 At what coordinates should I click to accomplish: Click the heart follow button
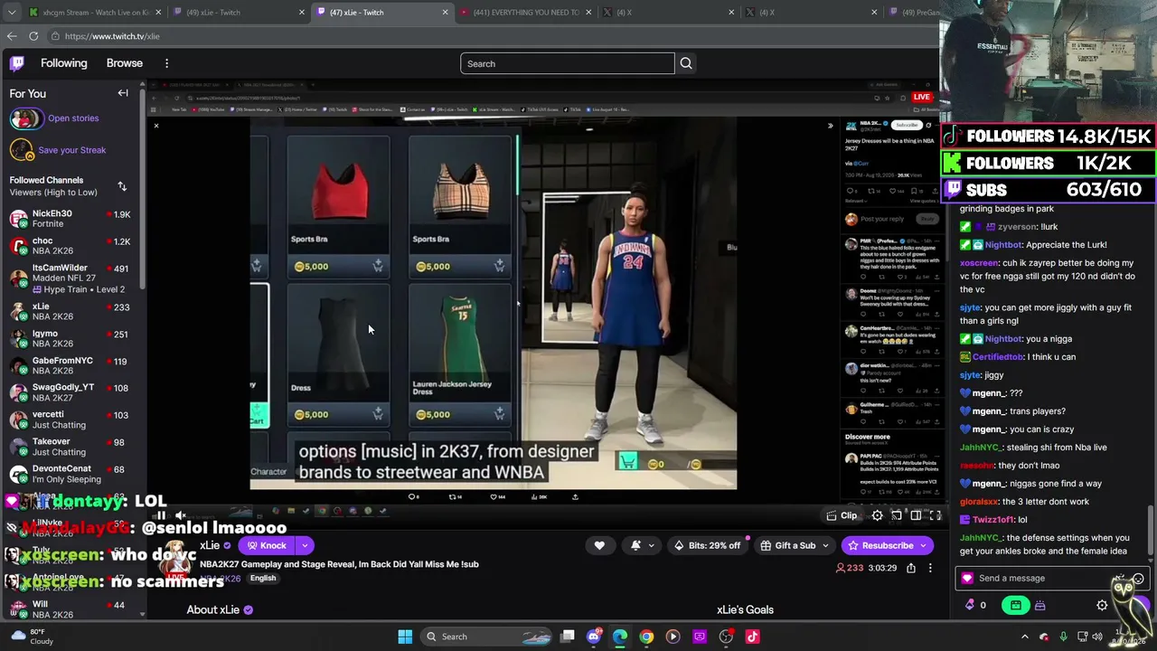pos(599,545)
